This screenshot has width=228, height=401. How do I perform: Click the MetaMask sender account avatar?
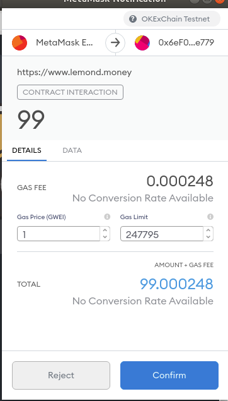[x=20, y=43]
